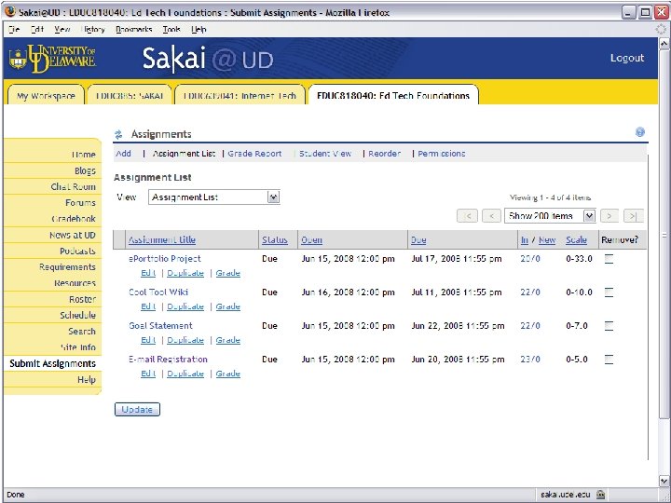The width and height of the screenshot is (671, 503).
Task: Open the ePortfolio Project assignment
Action: [x=165, y=259]
